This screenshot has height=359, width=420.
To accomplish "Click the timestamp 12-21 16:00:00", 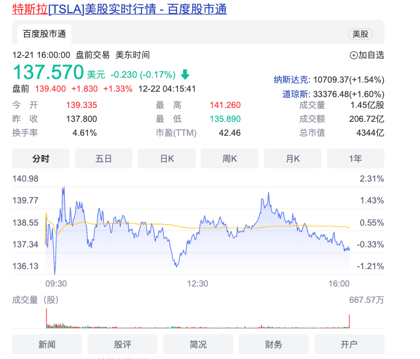I will (x=41, y=55).
